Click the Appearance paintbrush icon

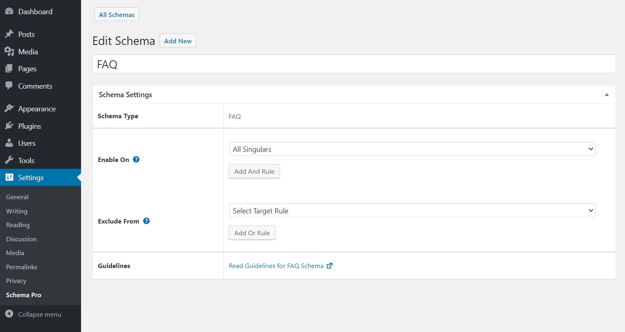click(x=9, y=108)
